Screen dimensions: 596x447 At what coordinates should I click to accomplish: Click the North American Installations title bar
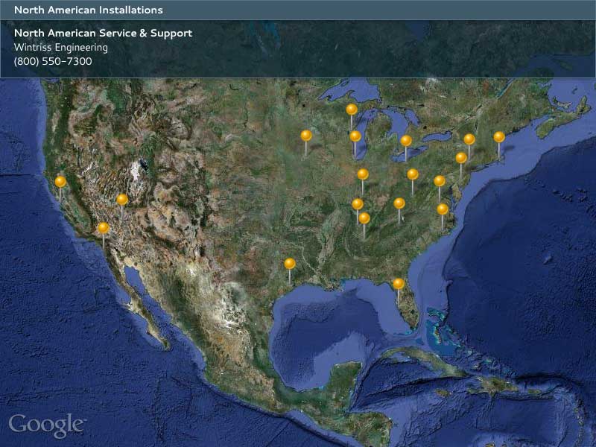tap(89, 10)
